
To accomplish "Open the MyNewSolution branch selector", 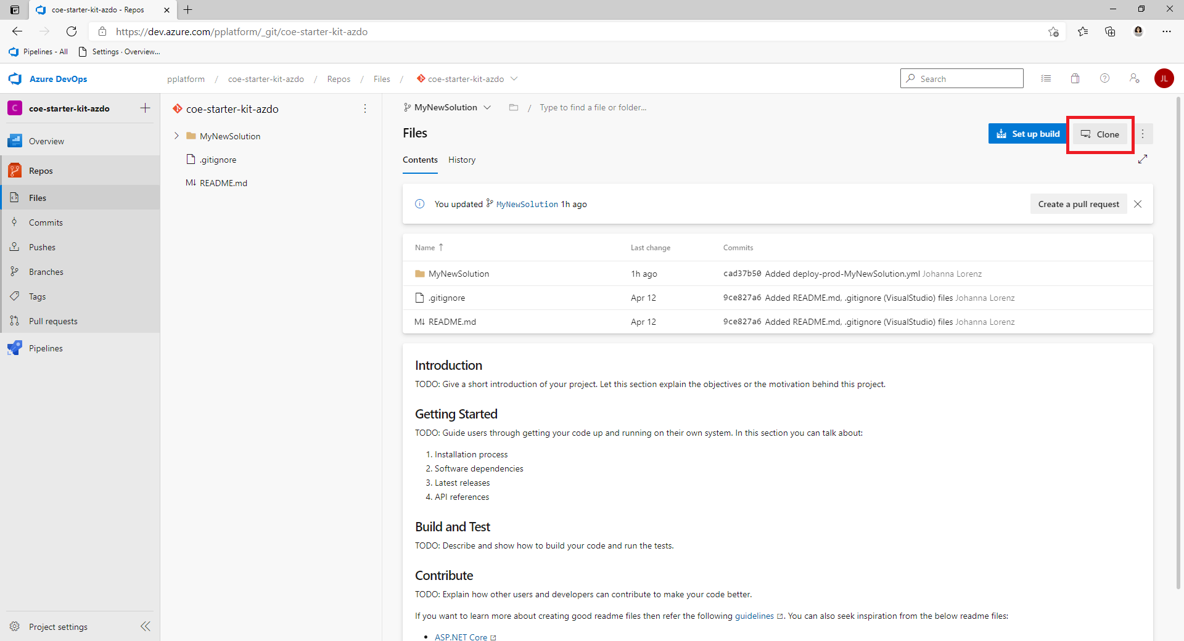I will tap(446, 107).
